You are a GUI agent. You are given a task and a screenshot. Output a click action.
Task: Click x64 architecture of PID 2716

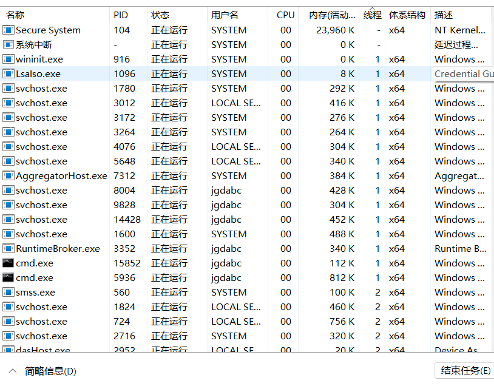pyautogui.click(x=397, y=336)
